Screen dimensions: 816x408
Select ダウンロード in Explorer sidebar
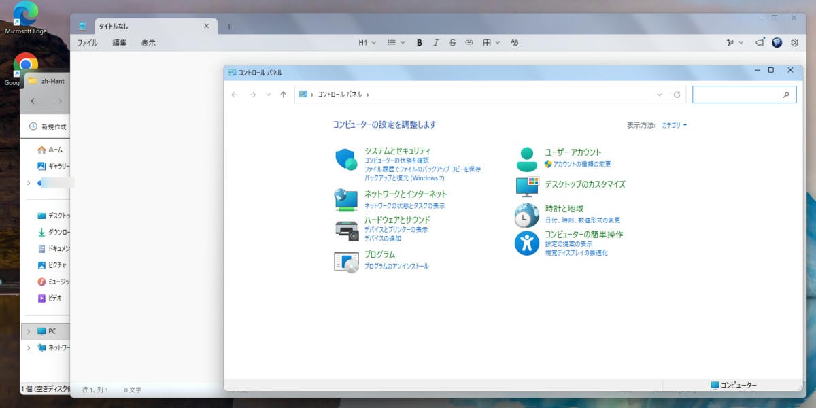53,232
